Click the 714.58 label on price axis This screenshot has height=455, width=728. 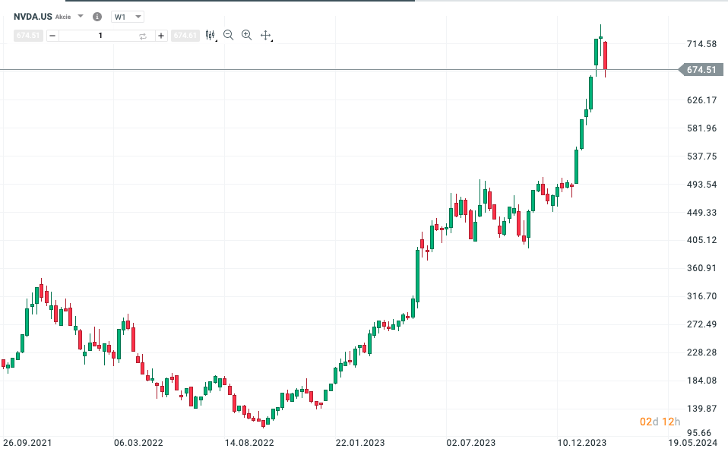tap(701, 44)
